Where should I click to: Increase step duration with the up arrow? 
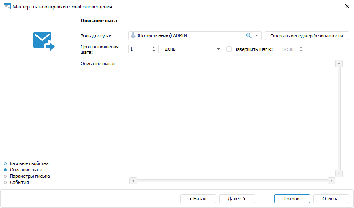[x=154, y=47]
